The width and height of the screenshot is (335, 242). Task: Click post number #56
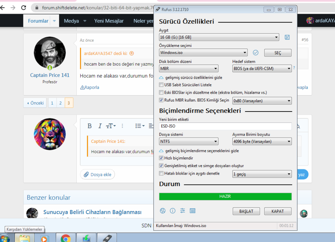(x=305, y=40)
